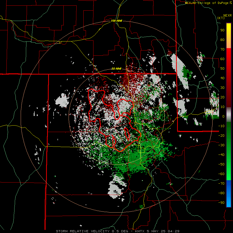Select the -40 value on velocity scale
Screen dimensions: 233x233
[x=221, y=155]
